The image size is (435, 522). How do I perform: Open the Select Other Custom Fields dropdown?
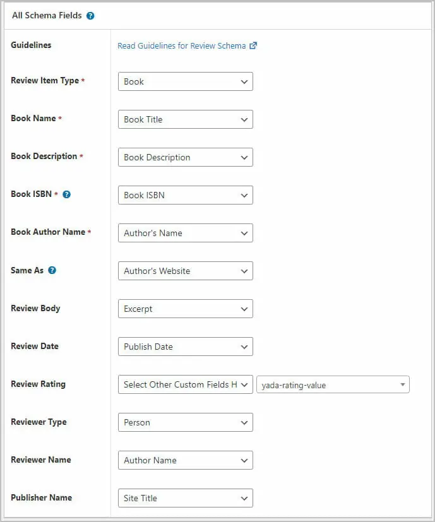[185, 384]
